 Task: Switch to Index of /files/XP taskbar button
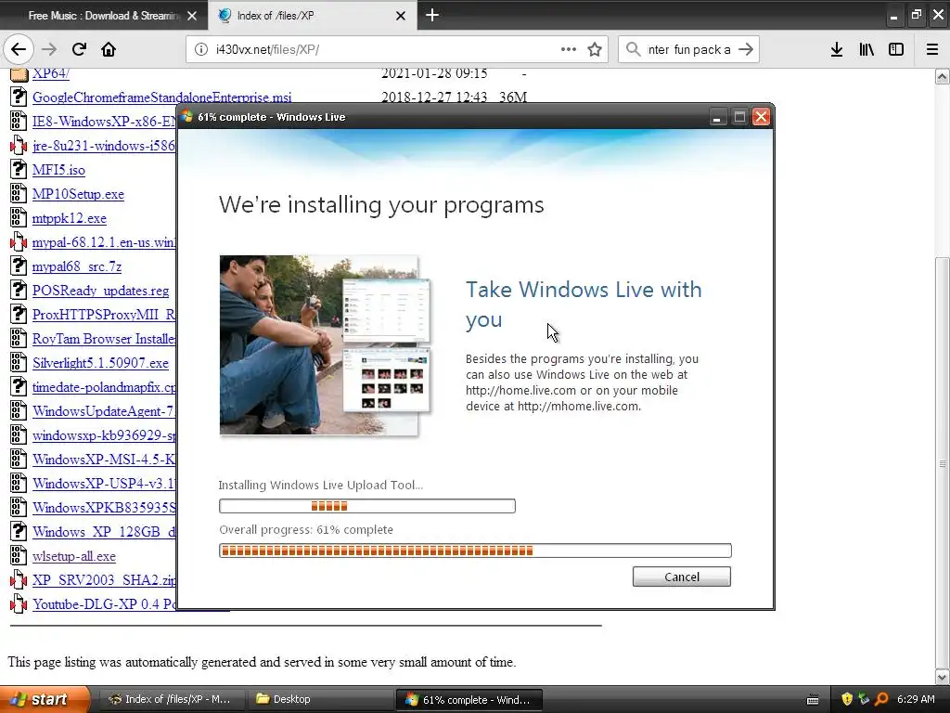click(x=171, y=699)
